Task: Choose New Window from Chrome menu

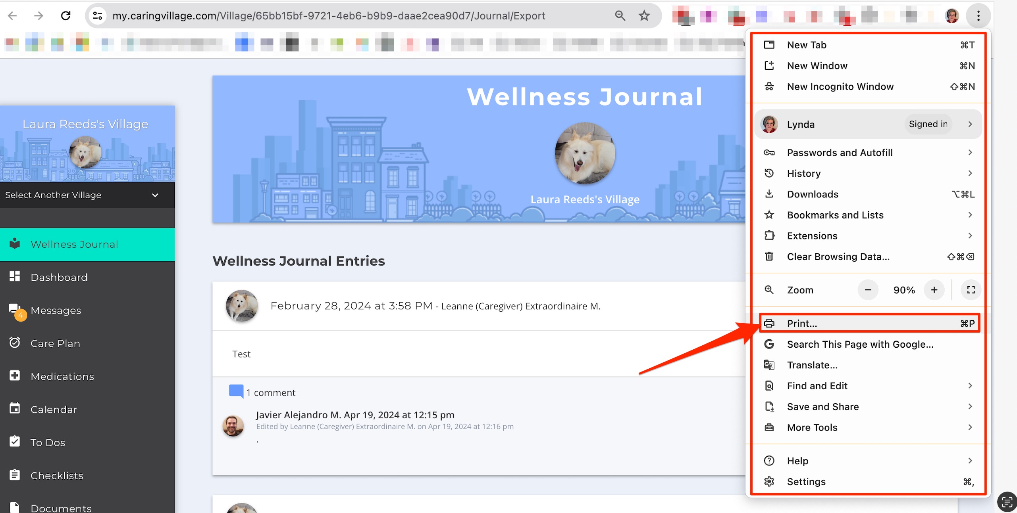Action: coord(868,65)
